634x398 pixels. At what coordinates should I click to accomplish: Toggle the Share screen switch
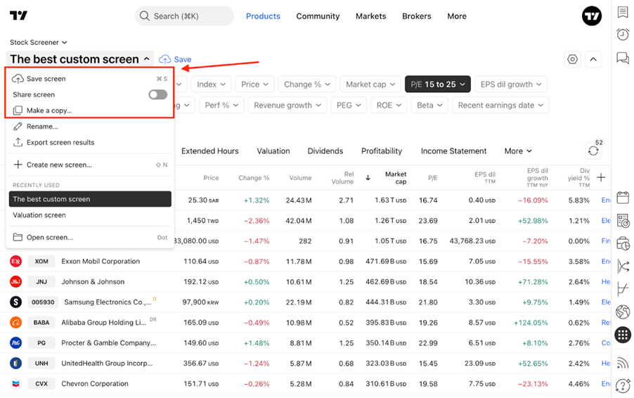pos(157,95)
